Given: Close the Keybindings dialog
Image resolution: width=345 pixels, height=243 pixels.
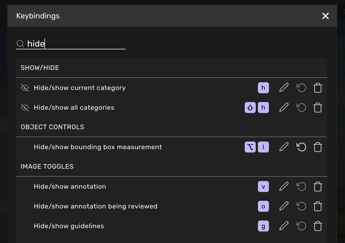Looking at the screenshot, I should (x=325, y=16).
